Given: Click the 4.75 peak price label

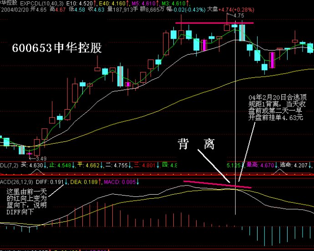Looking at the screenshot, I should pyautogui.click(x=238, y=15).
